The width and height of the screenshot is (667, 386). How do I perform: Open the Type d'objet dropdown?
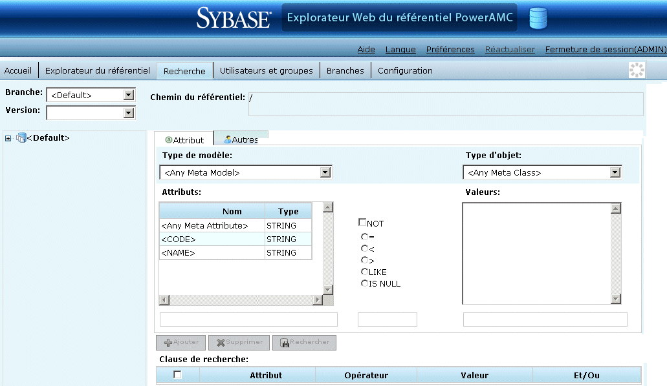[x=615, y=172]
